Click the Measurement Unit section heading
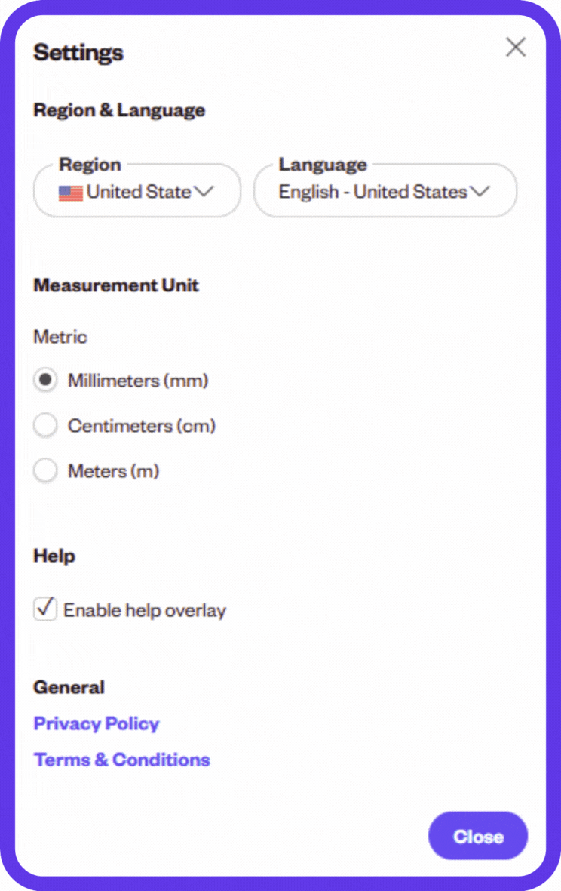 116,285
